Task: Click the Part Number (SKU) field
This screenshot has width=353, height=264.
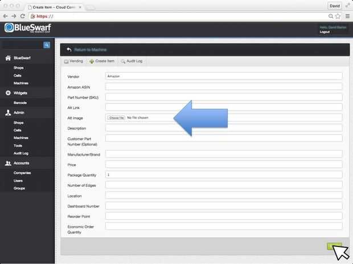Action: (224, 97)
